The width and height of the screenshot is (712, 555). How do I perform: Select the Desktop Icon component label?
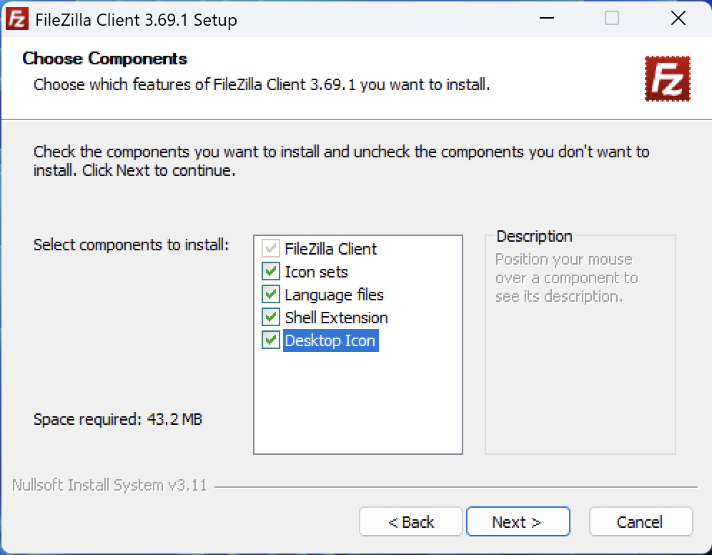pos(330,340)
